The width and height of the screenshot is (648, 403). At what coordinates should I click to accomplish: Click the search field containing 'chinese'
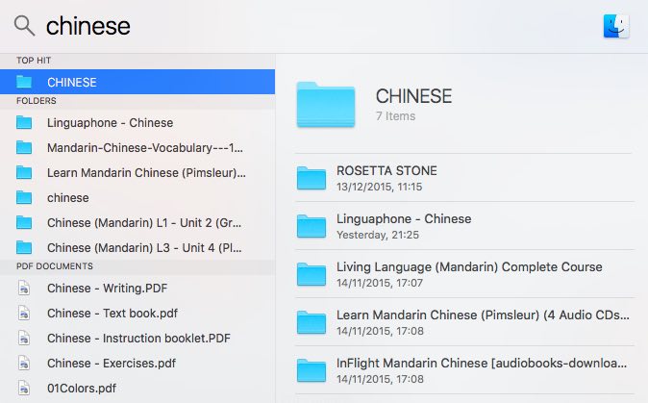(x=288, y=26)
